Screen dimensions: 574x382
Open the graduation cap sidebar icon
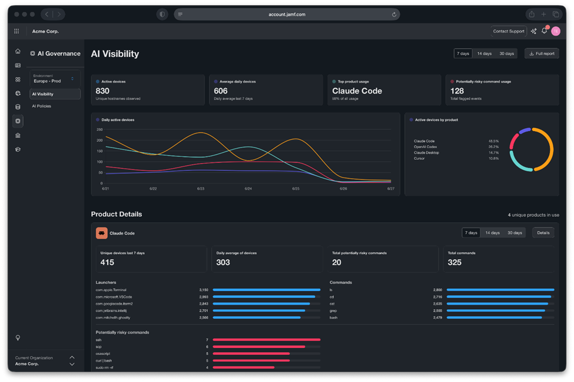(x=18, y=149)
